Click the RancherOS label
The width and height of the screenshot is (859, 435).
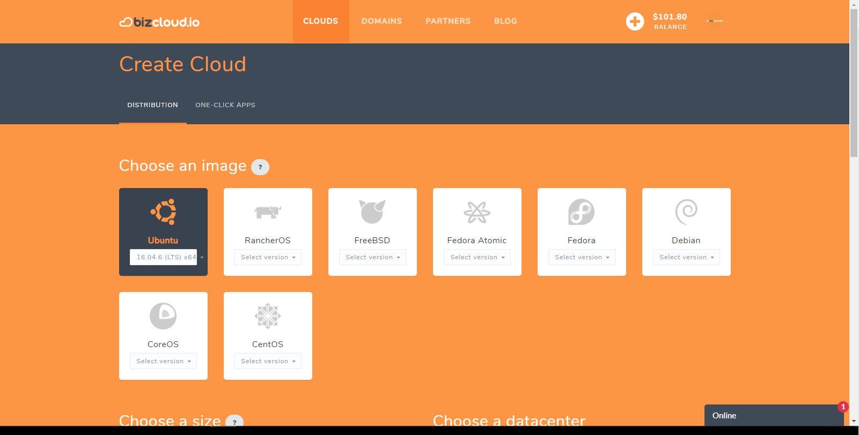click(268, 241)
